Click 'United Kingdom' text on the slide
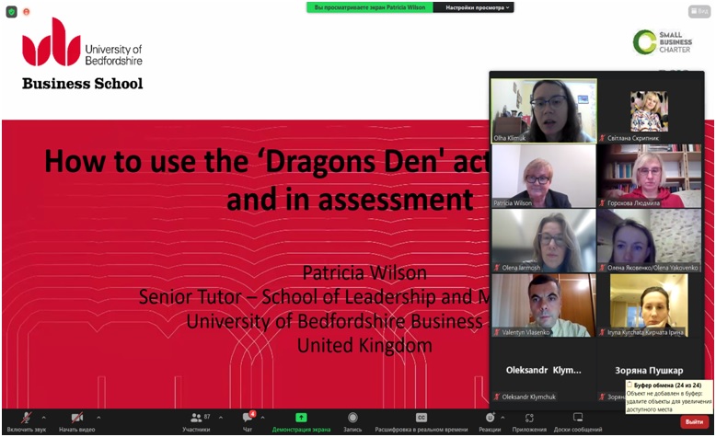Screen dimensions: 716x437 pyautogui.click(x=364, y=345)
